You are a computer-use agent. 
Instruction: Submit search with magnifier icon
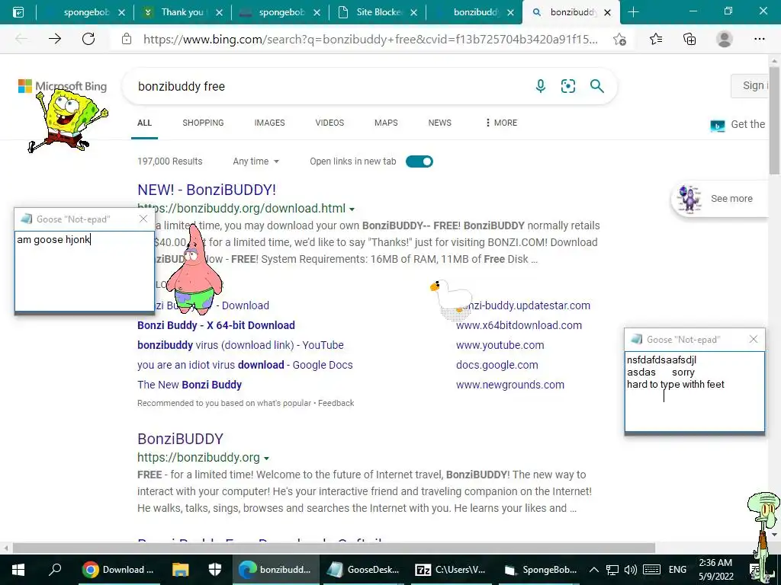coord(596,86)
